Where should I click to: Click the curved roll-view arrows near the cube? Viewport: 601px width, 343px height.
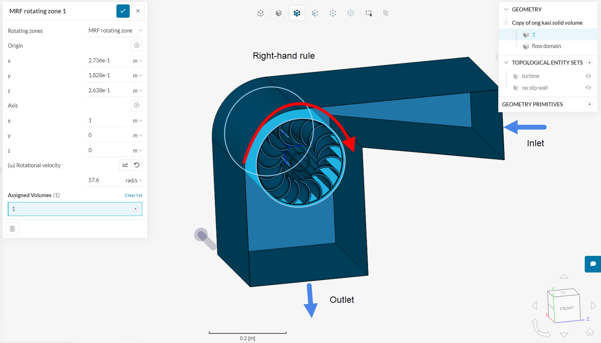pyautogui.click(x=540, y=329)
